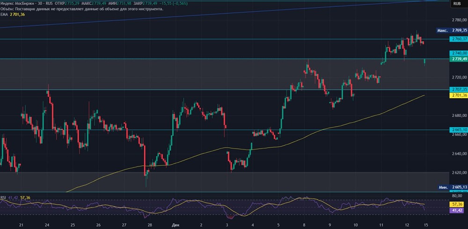Click the 8 date on time axis
This screenshot has height=229, width=468.
pos(305,224)
